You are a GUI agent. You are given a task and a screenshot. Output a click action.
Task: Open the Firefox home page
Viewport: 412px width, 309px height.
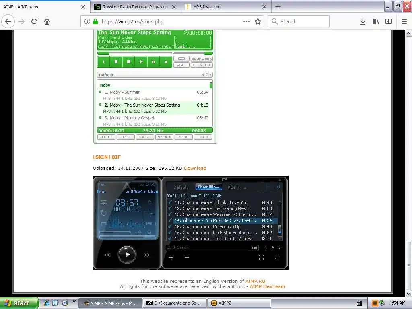pos(47,21)
